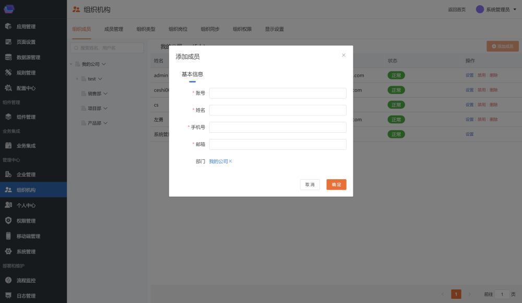Click the 规则管理 icon in sidebar
522x303 pixels.
click(x=8, y=73)
